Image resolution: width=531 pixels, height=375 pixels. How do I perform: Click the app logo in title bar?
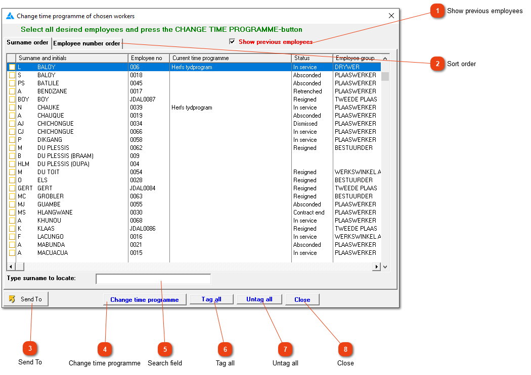[10, 16]
